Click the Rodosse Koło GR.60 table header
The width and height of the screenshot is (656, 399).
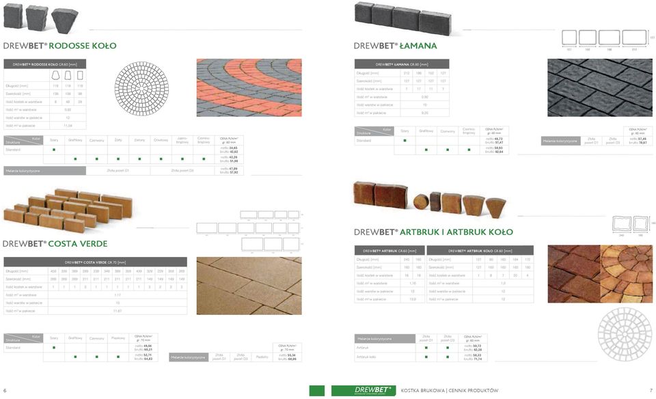45,64
